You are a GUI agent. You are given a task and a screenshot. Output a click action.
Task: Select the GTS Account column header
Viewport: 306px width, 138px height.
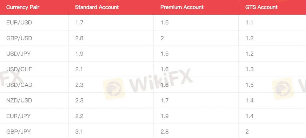click(261, 7)
